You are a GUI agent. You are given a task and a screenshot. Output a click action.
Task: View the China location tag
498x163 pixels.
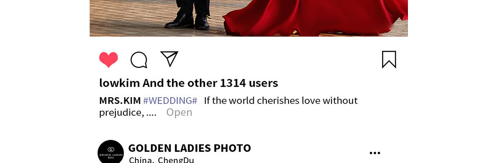141,160
